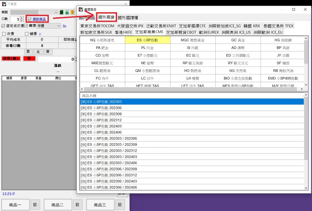Select the 香港 HKFE exchange tab
This screenshot has width=312, height=211.
123,32
